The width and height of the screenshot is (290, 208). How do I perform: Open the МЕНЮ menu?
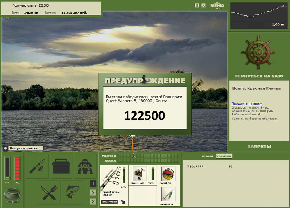click(x=217, y=5)
